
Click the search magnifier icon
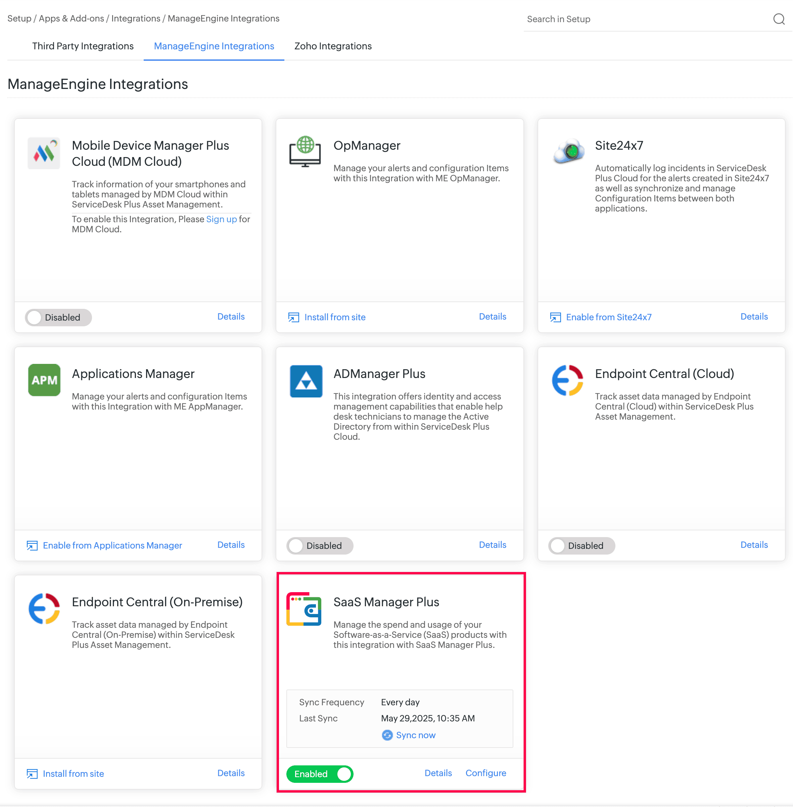[x=779, y=19]
